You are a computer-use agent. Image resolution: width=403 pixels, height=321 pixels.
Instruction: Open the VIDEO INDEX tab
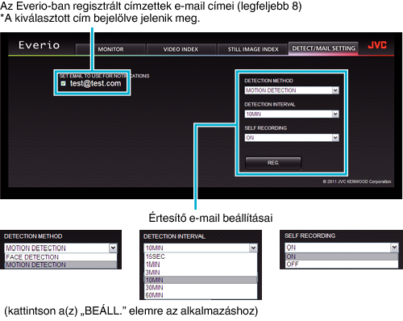click(x=181, y=49)
